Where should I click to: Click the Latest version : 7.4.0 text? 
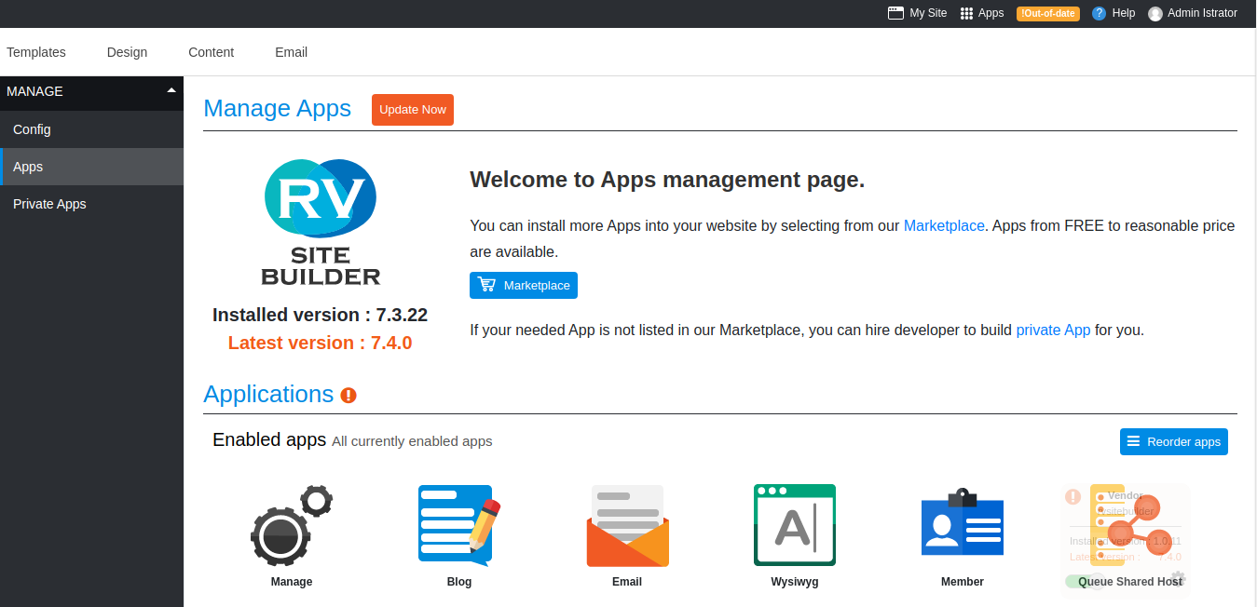(x=321, y=343)
